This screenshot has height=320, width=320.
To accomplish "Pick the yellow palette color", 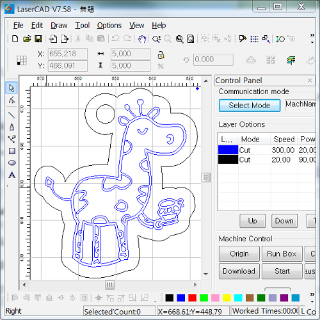I will [x=227, y=298].
